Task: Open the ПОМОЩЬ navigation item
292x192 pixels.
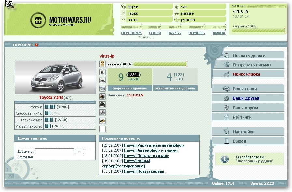Action: point(197,33)
